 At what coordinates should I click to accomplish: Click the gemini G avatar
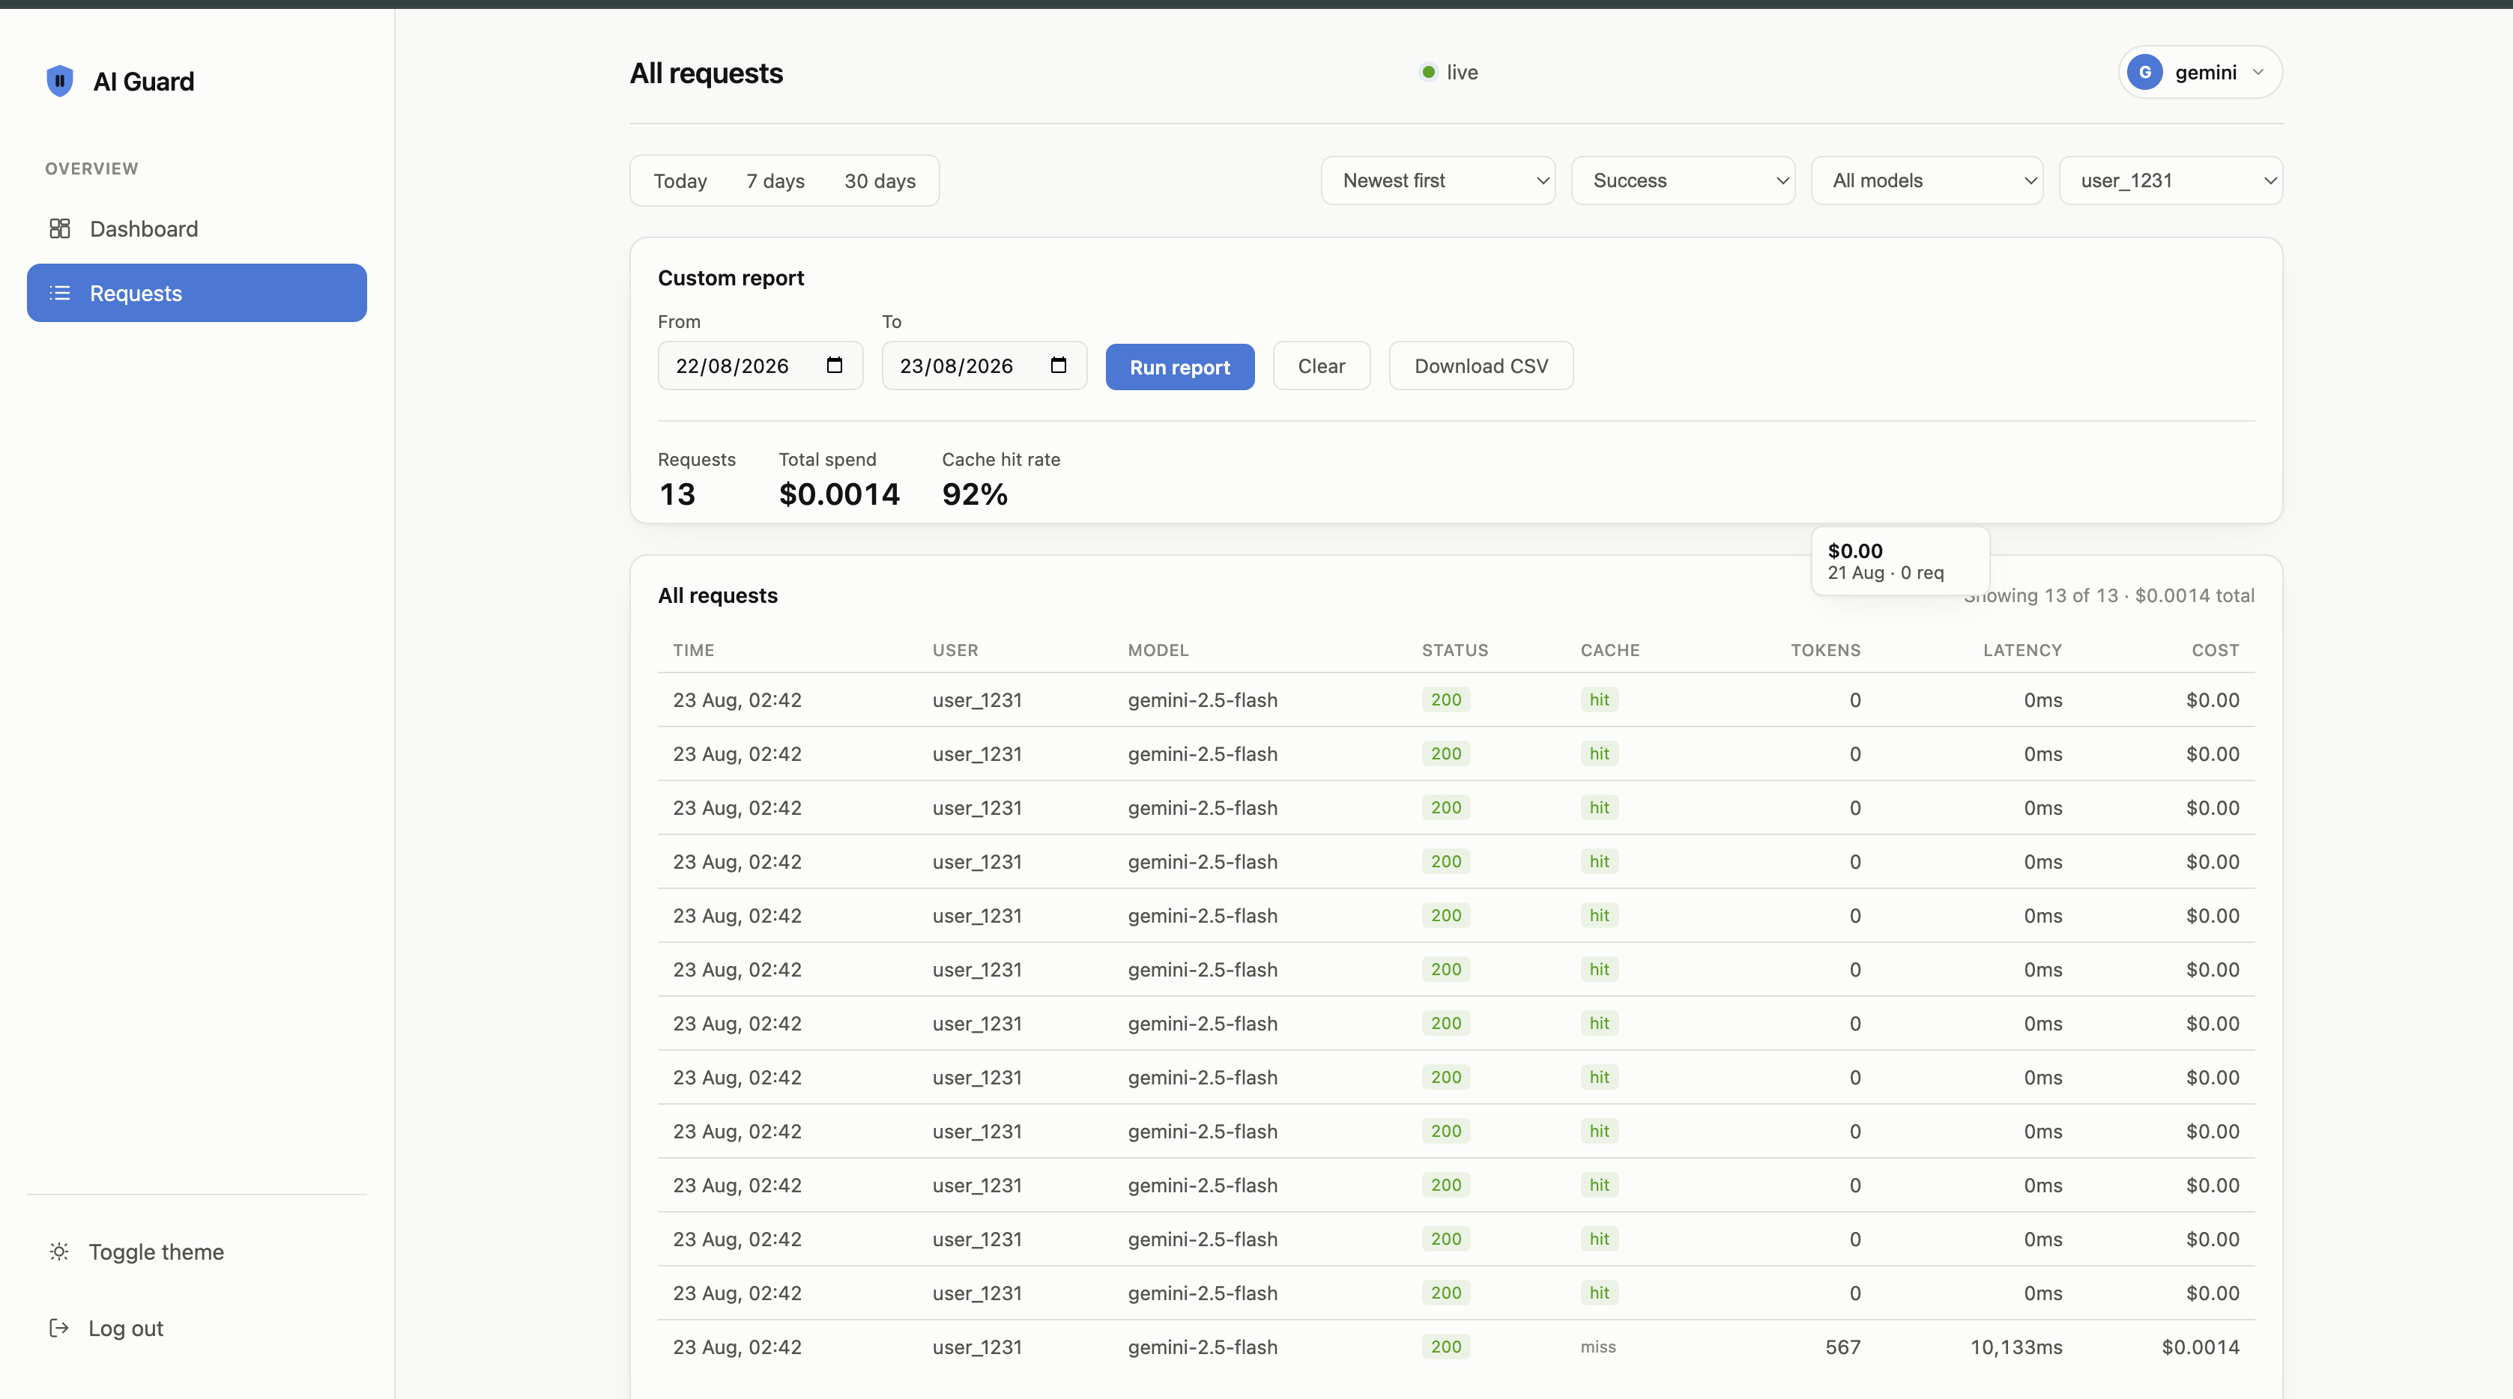pyautogui.click(x=2145, y=72)
